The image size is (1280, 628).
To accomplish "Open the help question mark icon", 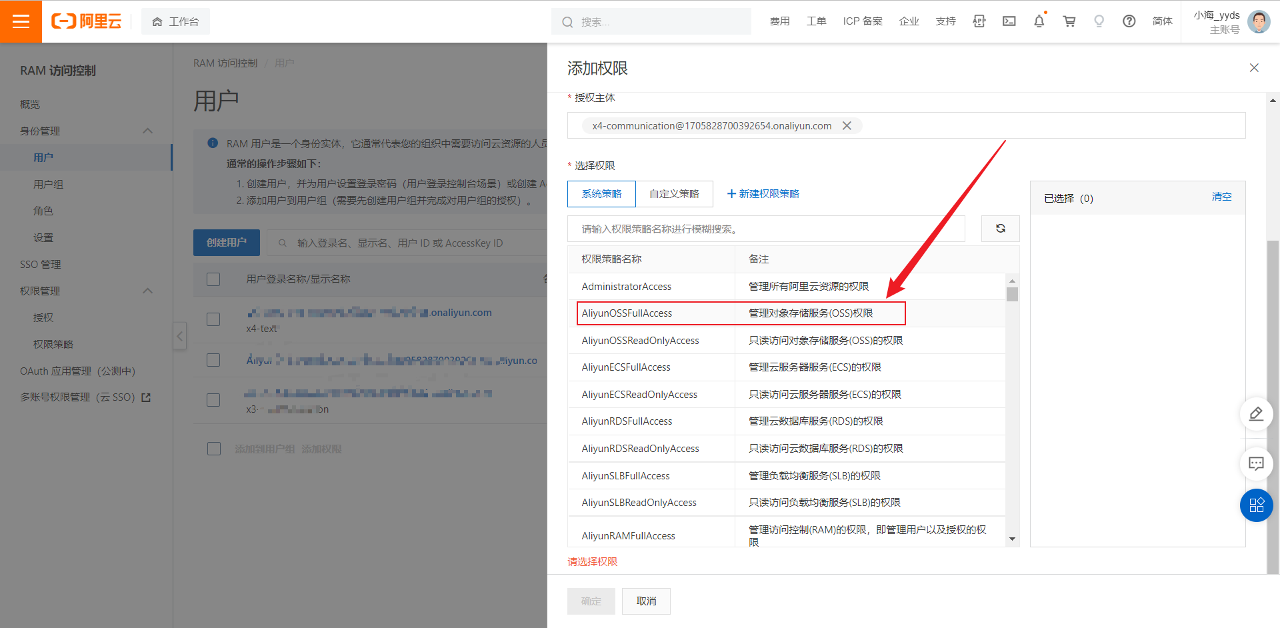I will coord(1129,21).
